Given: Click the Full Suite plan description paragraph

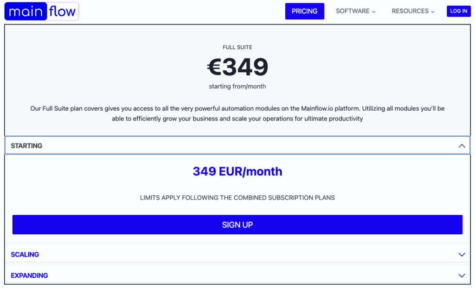Looking at the screenshot, I should [237, 113].
